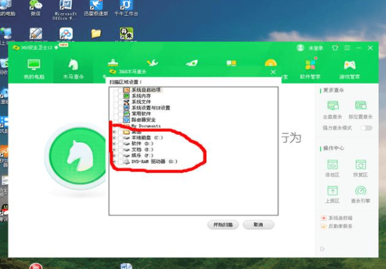This screenshot has width=386, height=269.
Task: Expand the 桌面 folder node
Action: point(114,132)
